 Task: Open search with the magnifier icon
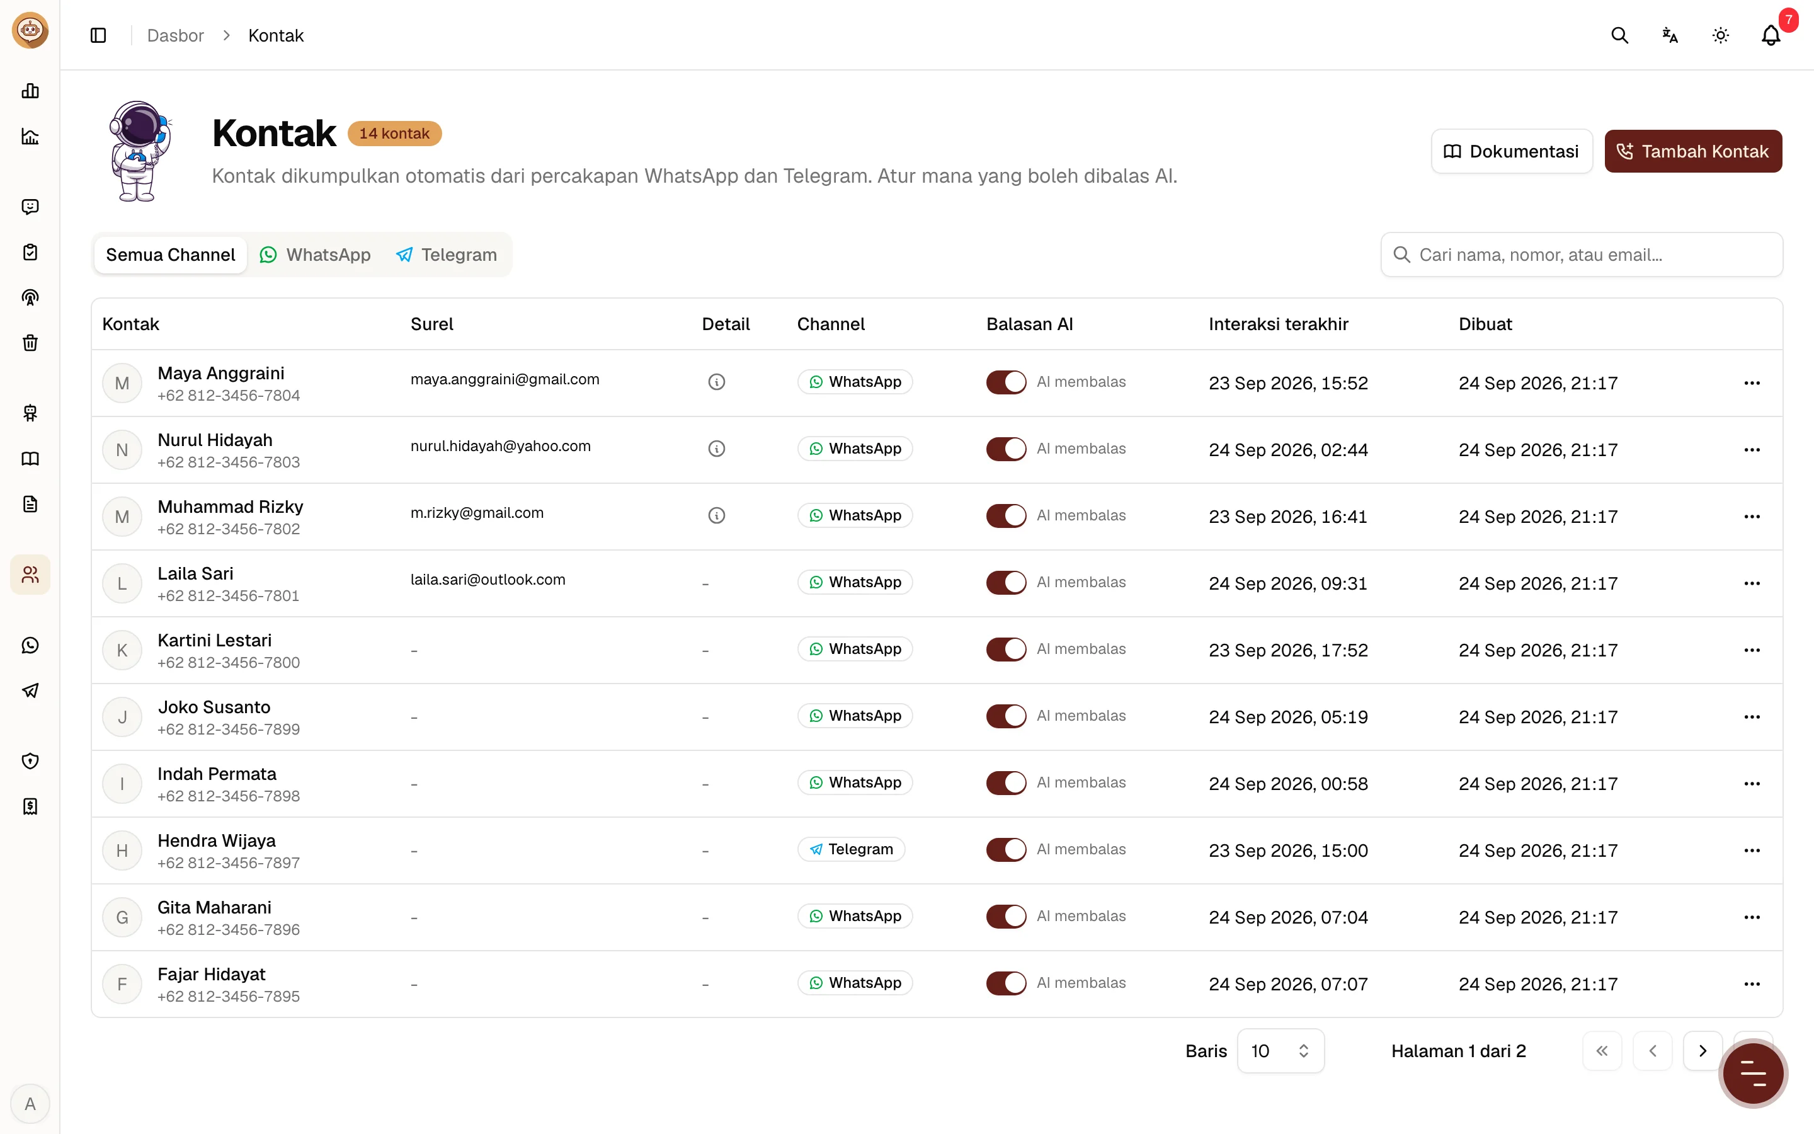point(1619,35)
